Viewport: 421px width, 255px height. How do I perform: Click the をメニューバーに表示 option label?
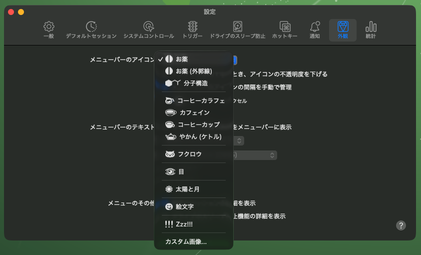pos(262,127)
